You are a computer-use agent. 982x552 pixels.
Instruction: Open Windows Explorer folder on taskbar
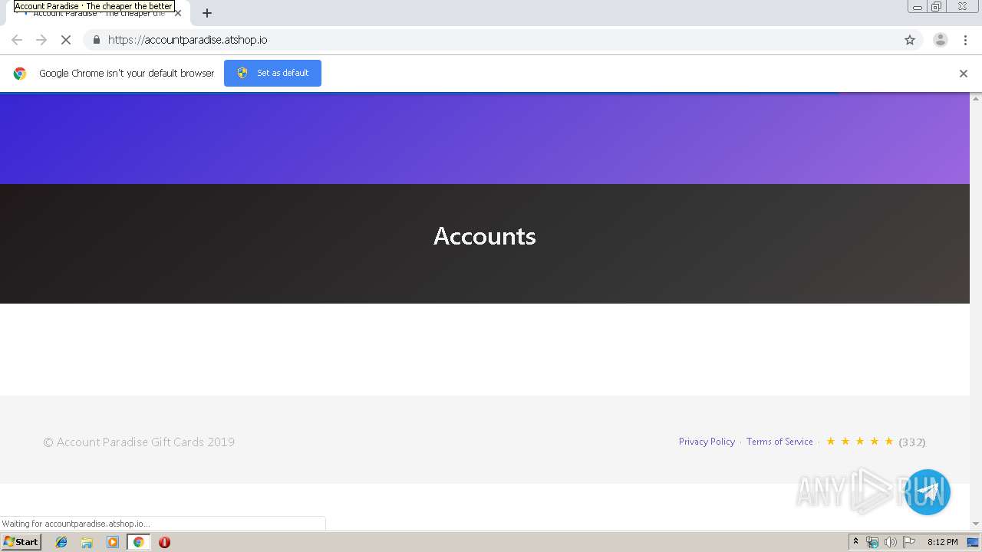[x=87, y=542]
